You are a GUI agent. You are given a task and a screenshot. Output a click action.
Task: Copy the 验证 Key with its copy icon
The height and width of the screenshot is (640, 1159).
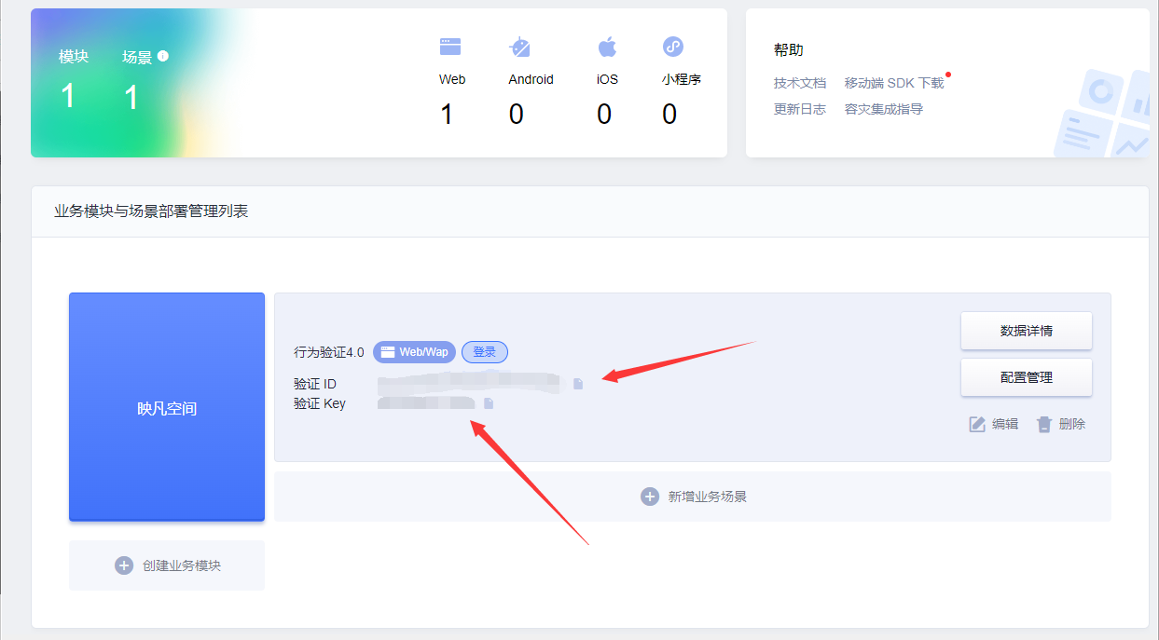pos(489,402)
